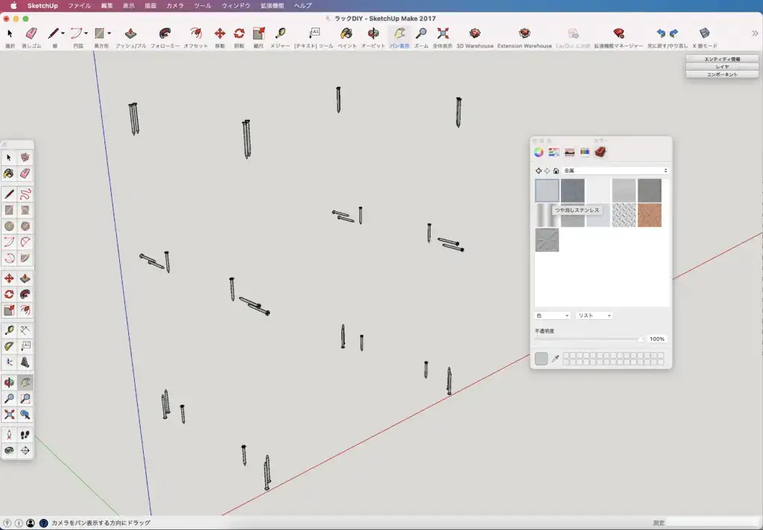Open the 金属 material category dropdown
This screenshot has height=530, width=763.
coord(615,170)
